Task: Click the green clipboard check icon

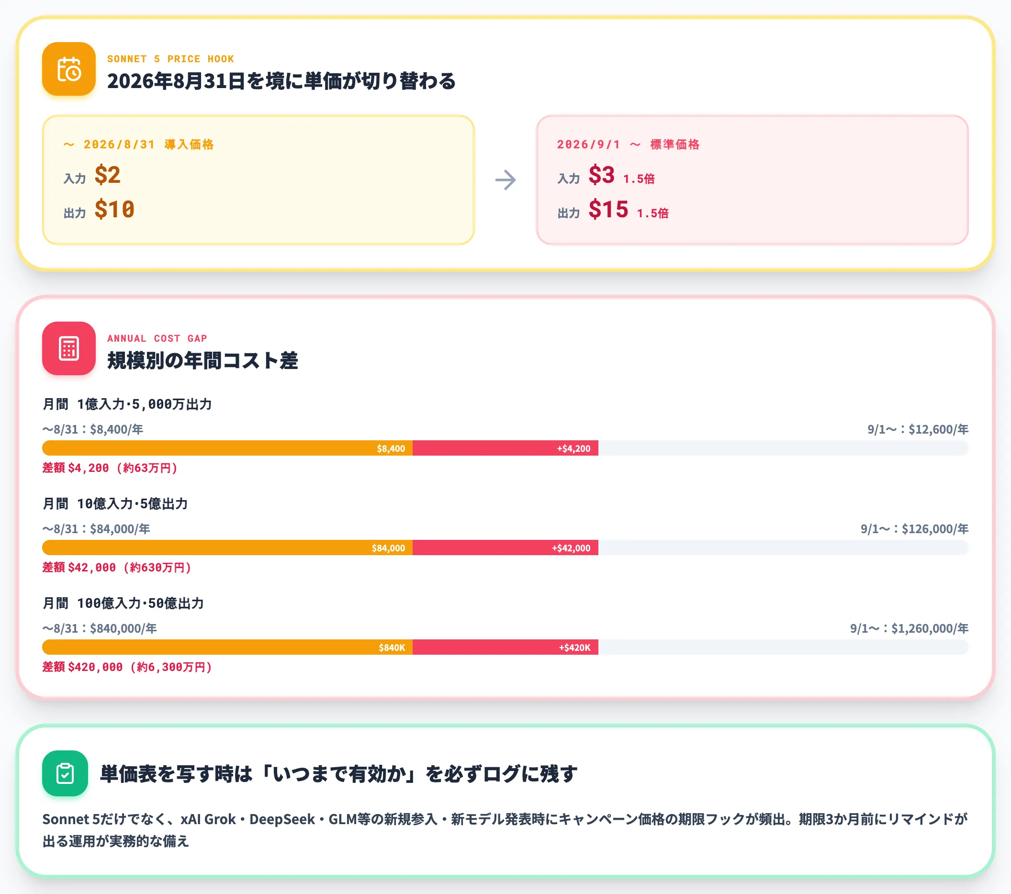Action: [65, 773]
